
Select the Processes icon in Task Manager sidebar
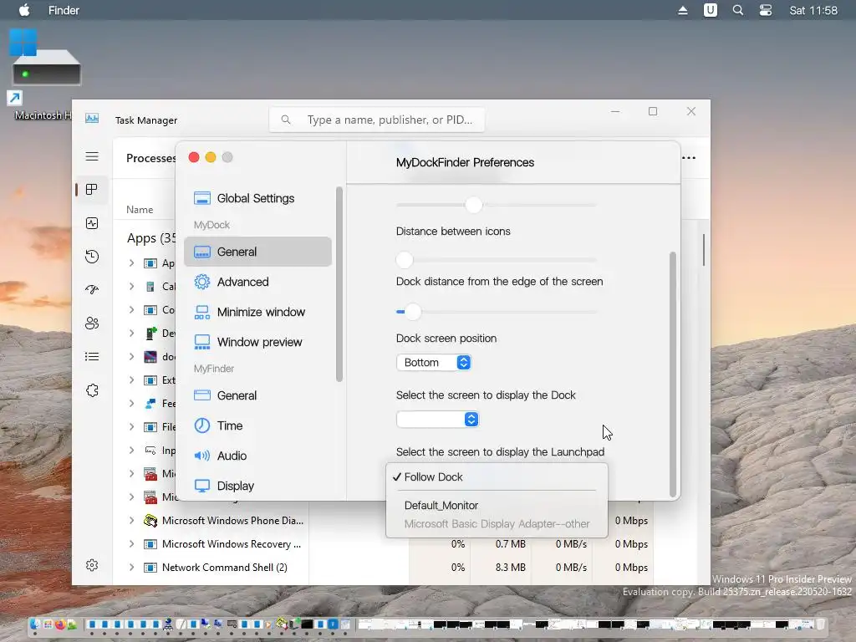coord(92,190)
